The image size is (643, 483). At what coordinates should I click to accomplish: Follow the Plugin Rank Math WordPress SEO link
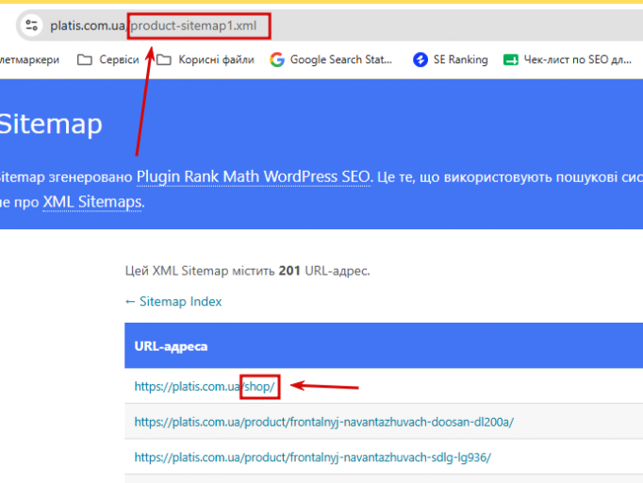coord(254,176)
